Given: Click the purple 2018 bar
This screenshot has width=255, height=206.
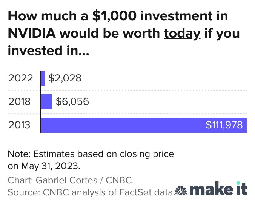Looking at the screenshot, I should click(46, 102).
